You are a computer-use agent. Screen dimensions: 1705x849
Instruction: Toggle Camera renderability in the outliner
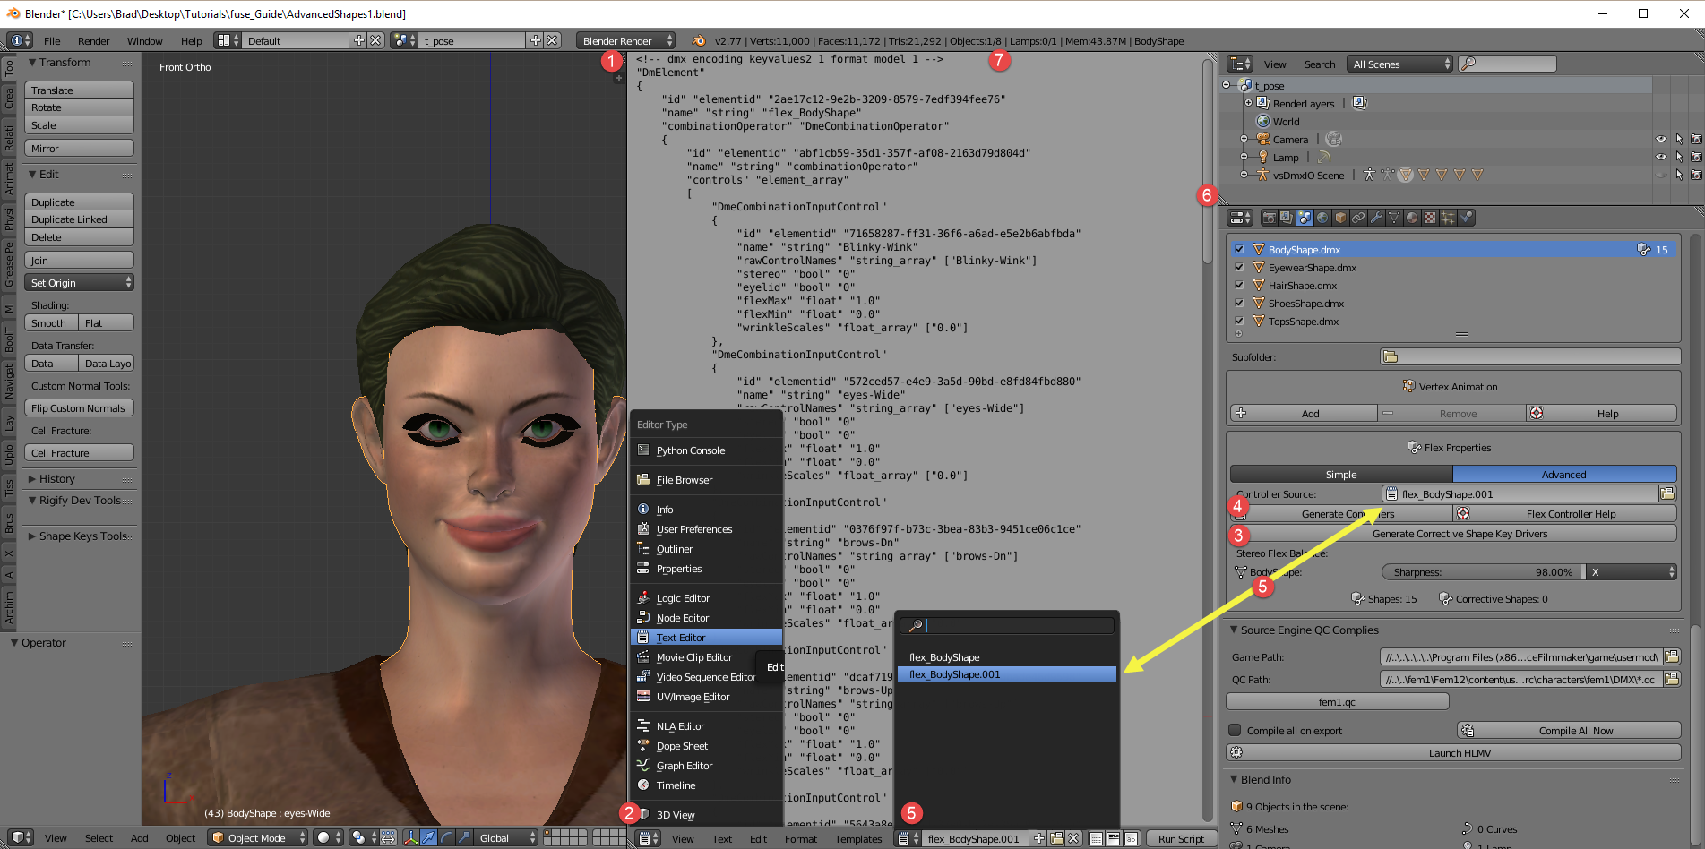1696,140
